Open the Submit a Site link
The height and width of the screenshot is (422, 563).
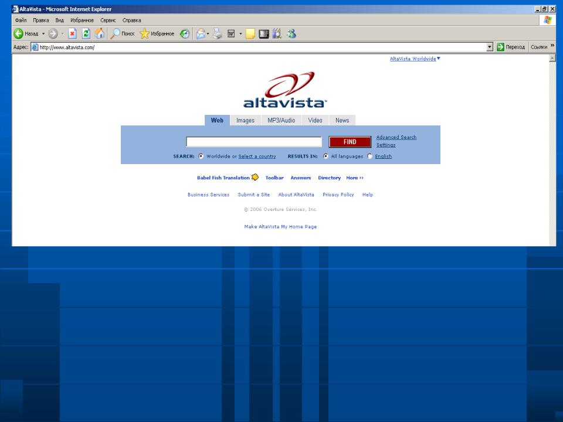click(254, 195)
